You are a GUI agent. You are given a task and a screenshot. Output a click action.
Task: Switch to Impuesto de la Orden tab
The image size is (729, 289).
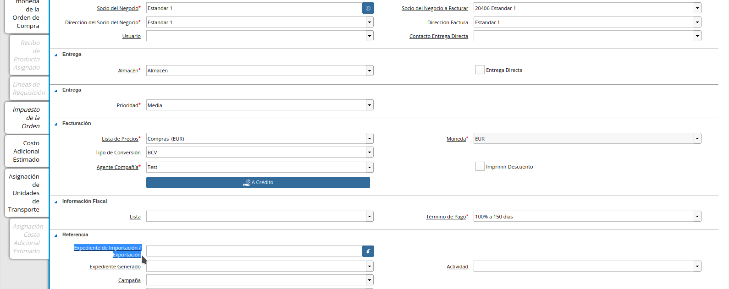(x=27, y=118)
